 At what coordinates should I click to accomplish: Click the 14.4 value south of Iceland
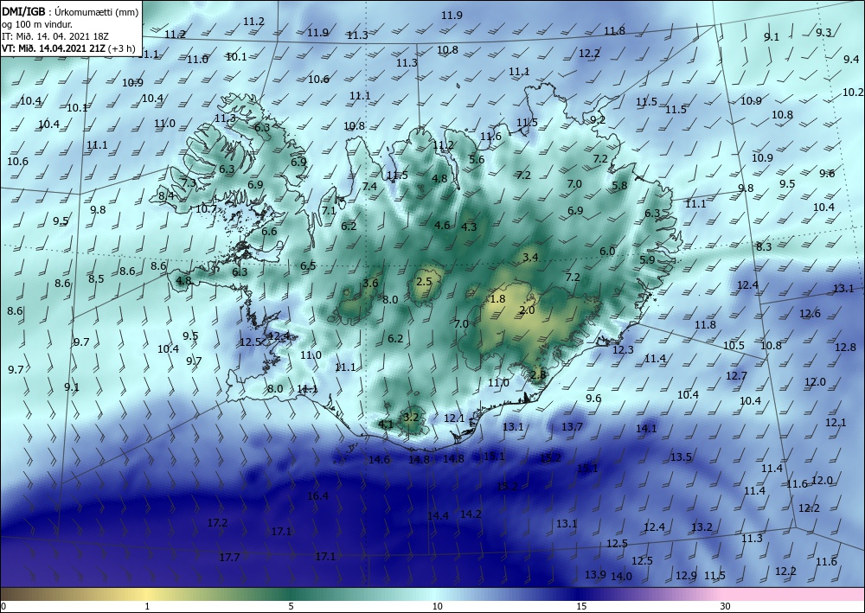coord(438,516)
